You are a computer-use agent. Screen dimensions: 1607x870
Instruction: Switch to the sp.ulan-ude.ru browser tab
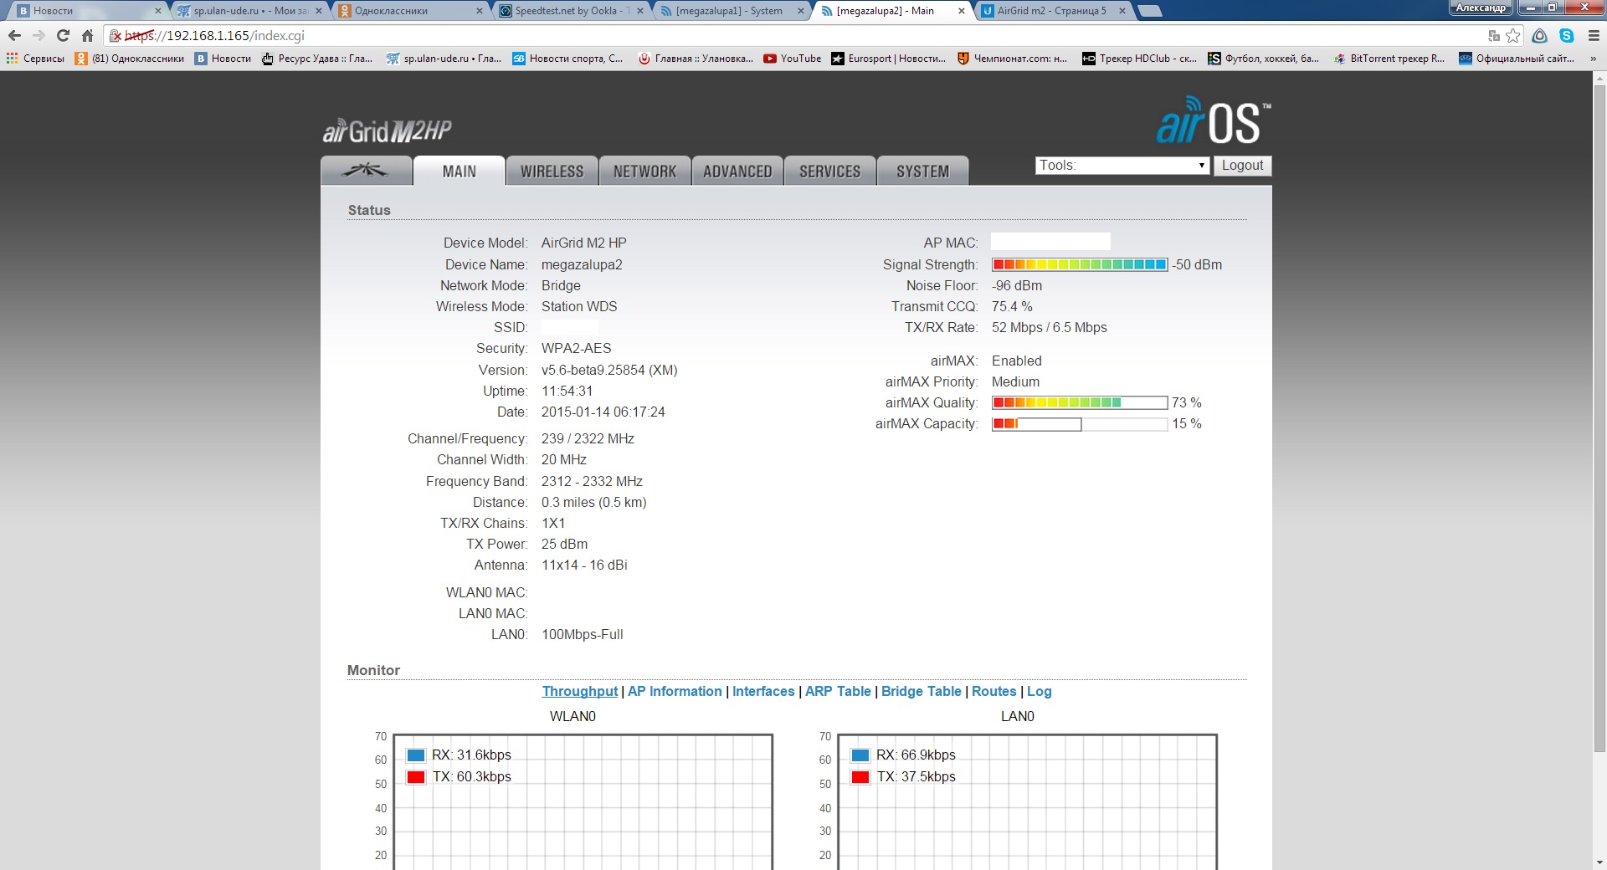[x=251, y=11]
